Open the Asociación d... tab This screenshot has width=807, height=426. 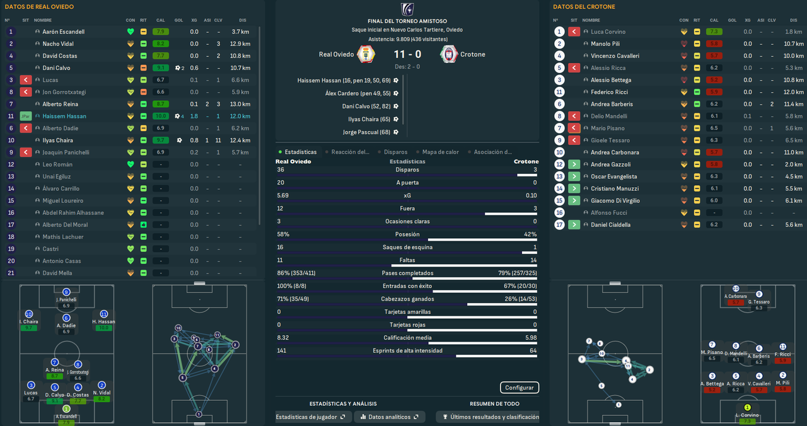click(490, 152)
